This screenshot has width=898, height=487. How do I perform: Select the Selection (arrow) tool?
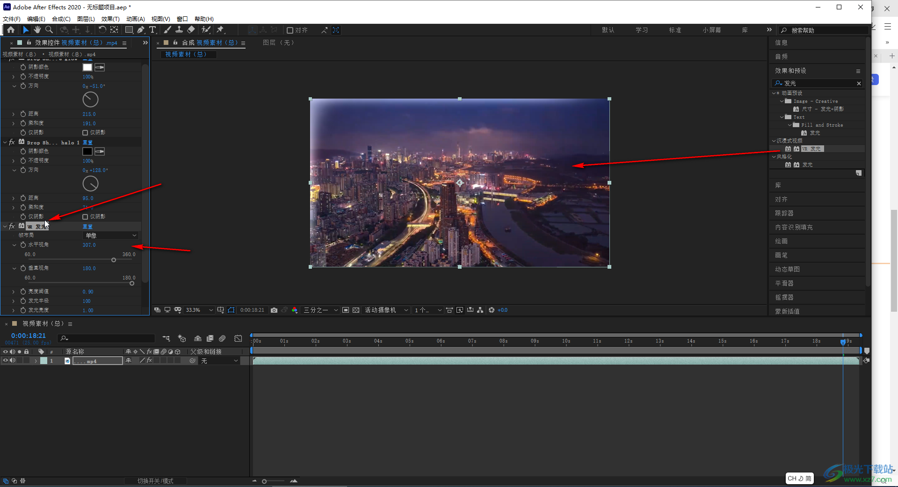pos(26,30)
